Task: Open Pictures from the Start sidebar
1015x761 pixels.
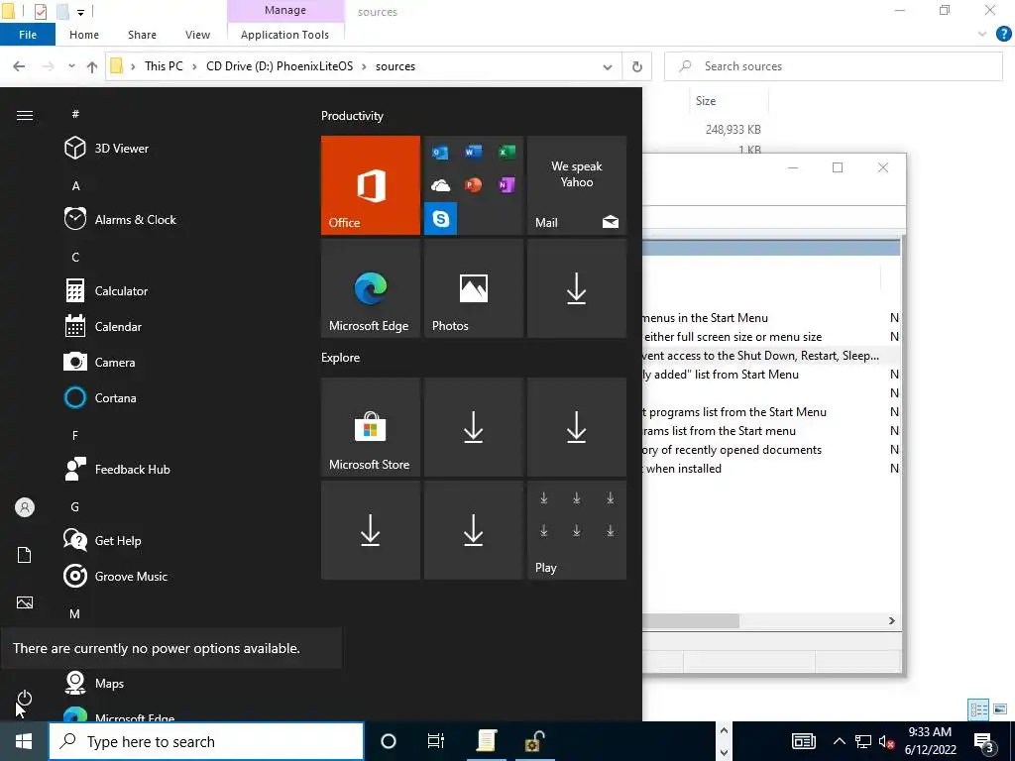Action: [x=25, y=602]
